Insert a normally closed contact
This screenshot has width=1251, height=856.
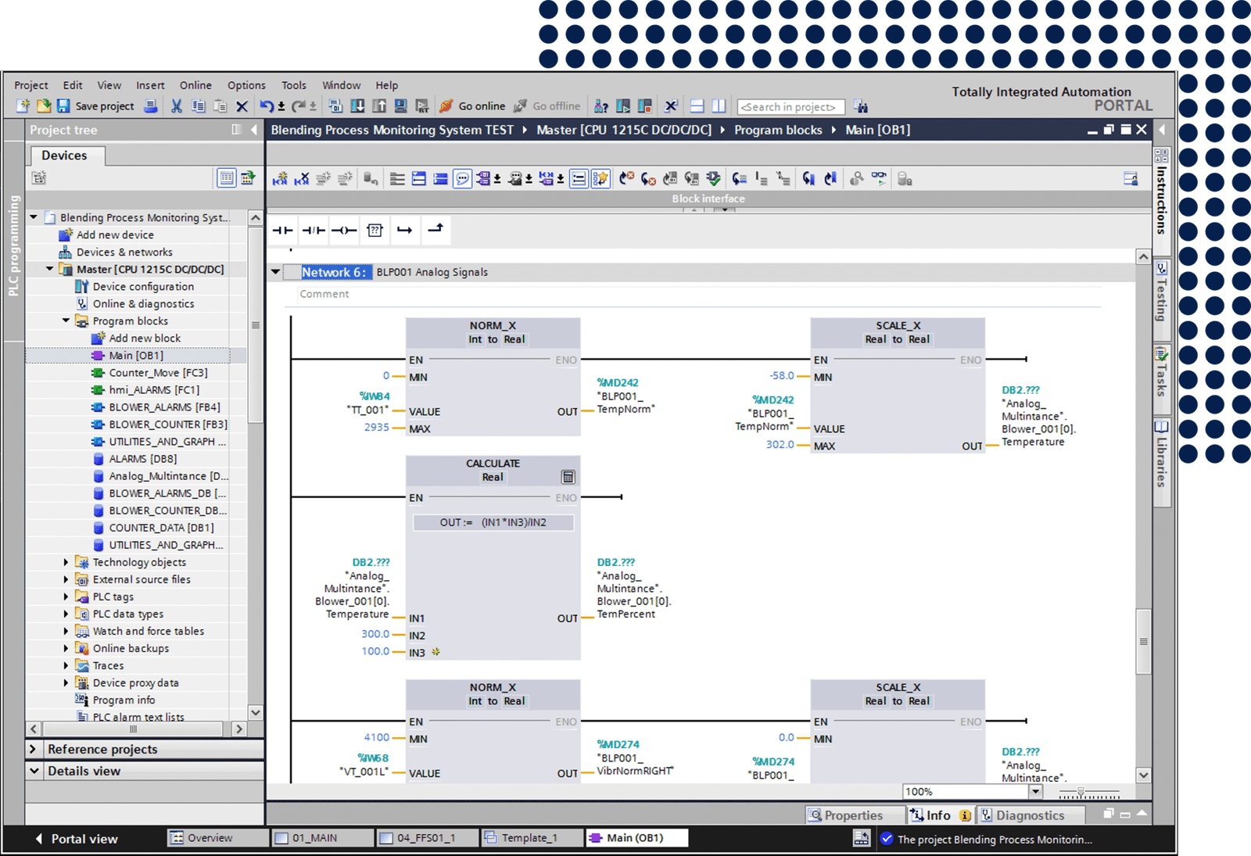314,230
